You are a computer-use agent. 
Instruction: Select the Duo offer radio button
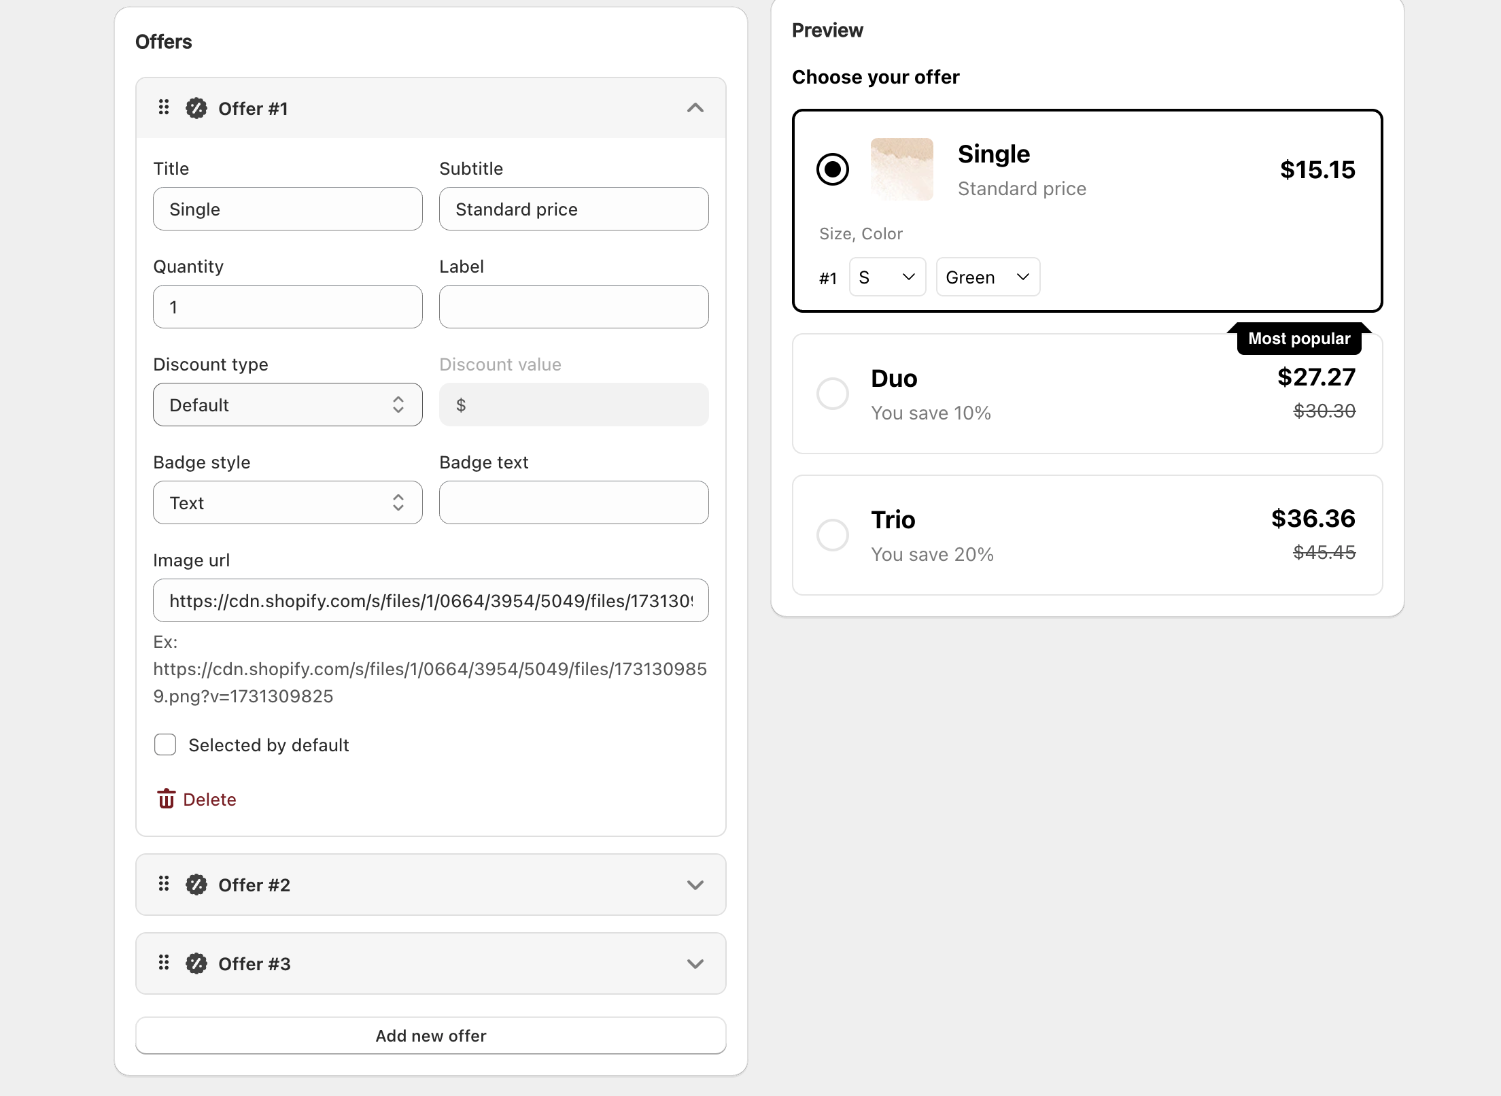(832, 394)
